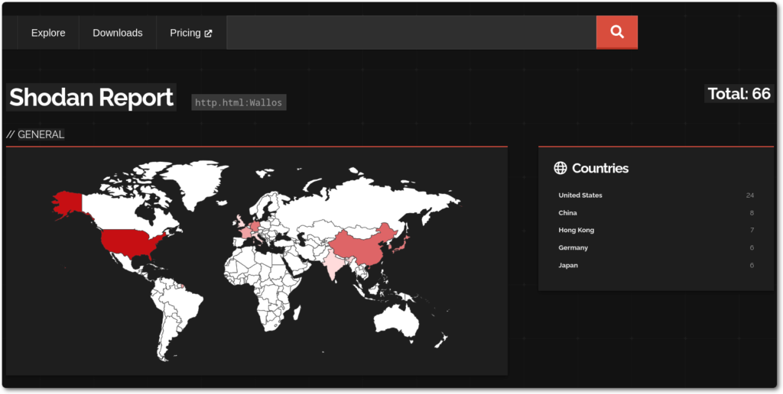Pick Japan from the Countries list
Screen dimensions: 783x394
[x=568, y=265]
